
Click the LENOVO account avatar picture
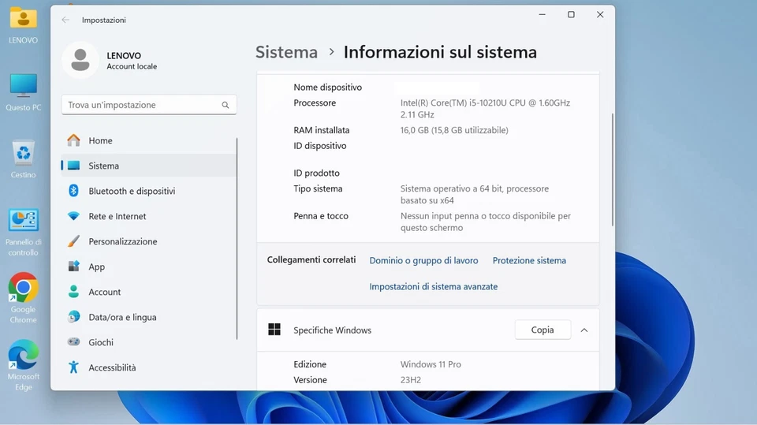click(x=80, y=60)
